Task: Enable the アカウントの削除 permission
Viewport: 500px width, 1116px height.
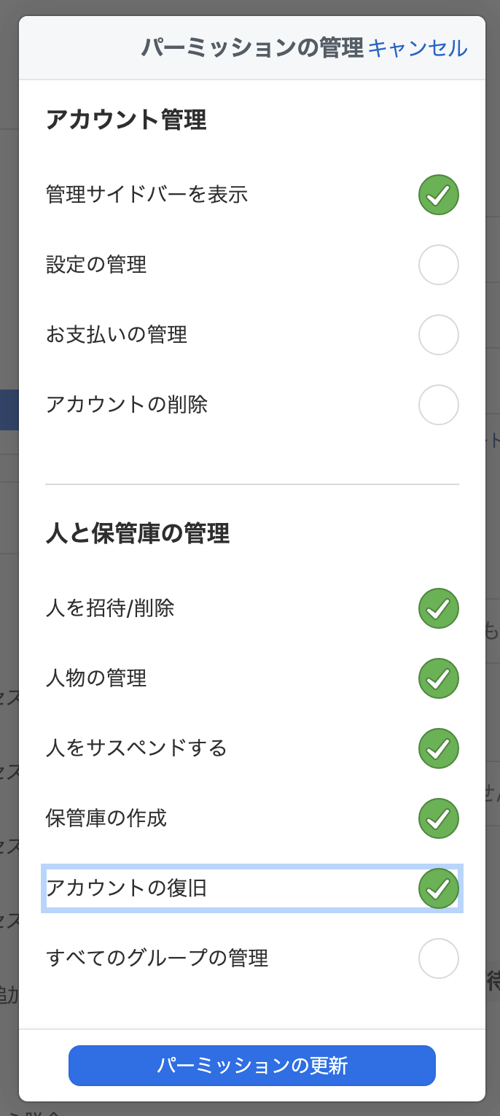Action: pos(438,405)
